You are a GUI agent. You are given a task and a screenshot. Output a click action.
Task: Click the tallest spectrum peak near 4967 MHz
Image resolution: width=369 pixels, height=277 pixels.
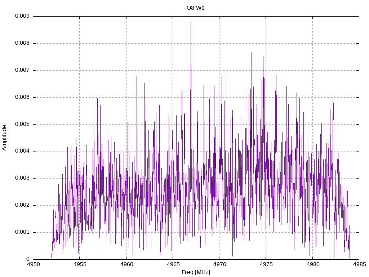pos(191,22)
